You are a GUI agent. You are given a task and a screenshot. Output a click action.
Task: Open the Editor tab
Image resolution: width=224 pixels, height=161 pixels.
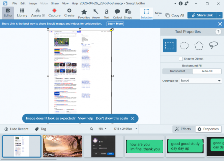point(8,13)
